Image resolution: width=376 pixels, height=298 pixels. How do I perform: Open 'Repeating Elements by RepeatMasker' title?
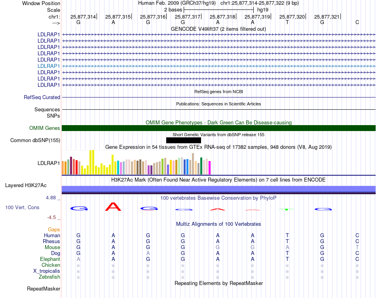(x=218, y=283)
